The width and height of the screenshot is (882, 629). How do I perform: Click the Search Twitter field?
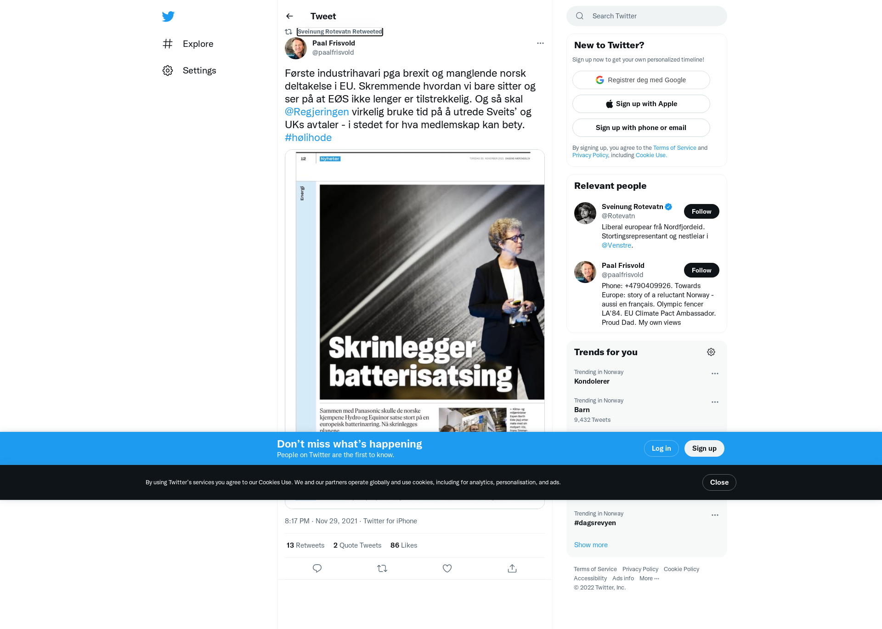coord(647,16)
